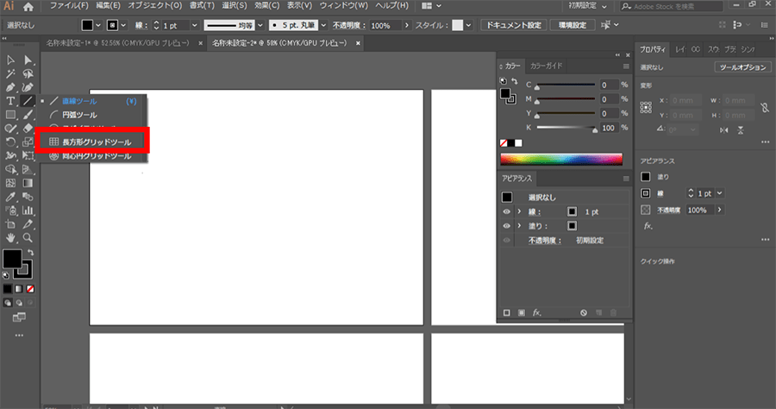Viewport: 776px width, 409px height.
Task: Select the Column Graph tool
Action: click(x=28, y=211)
